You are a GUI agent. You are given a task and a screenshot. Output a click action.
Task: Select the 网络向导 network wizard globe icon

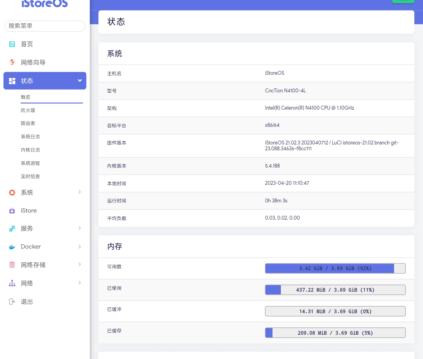tap(12, 63)
